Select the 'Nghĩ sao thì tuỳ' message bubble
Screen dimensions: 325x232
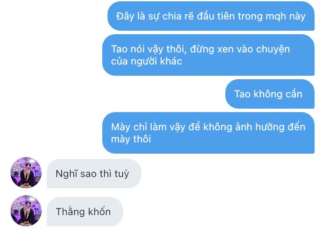pyautogui.click(x=94, y=174)
